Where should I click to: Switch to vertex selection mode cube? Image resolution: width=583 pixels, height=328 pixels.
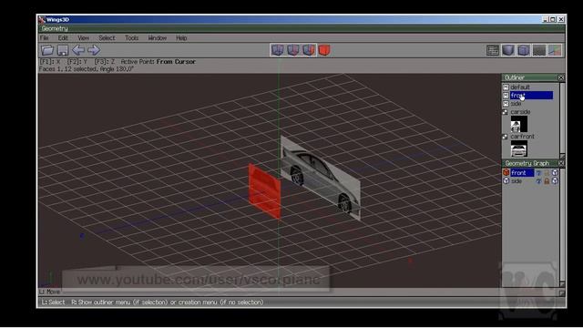pyautogui.click(x=277, y=50)
